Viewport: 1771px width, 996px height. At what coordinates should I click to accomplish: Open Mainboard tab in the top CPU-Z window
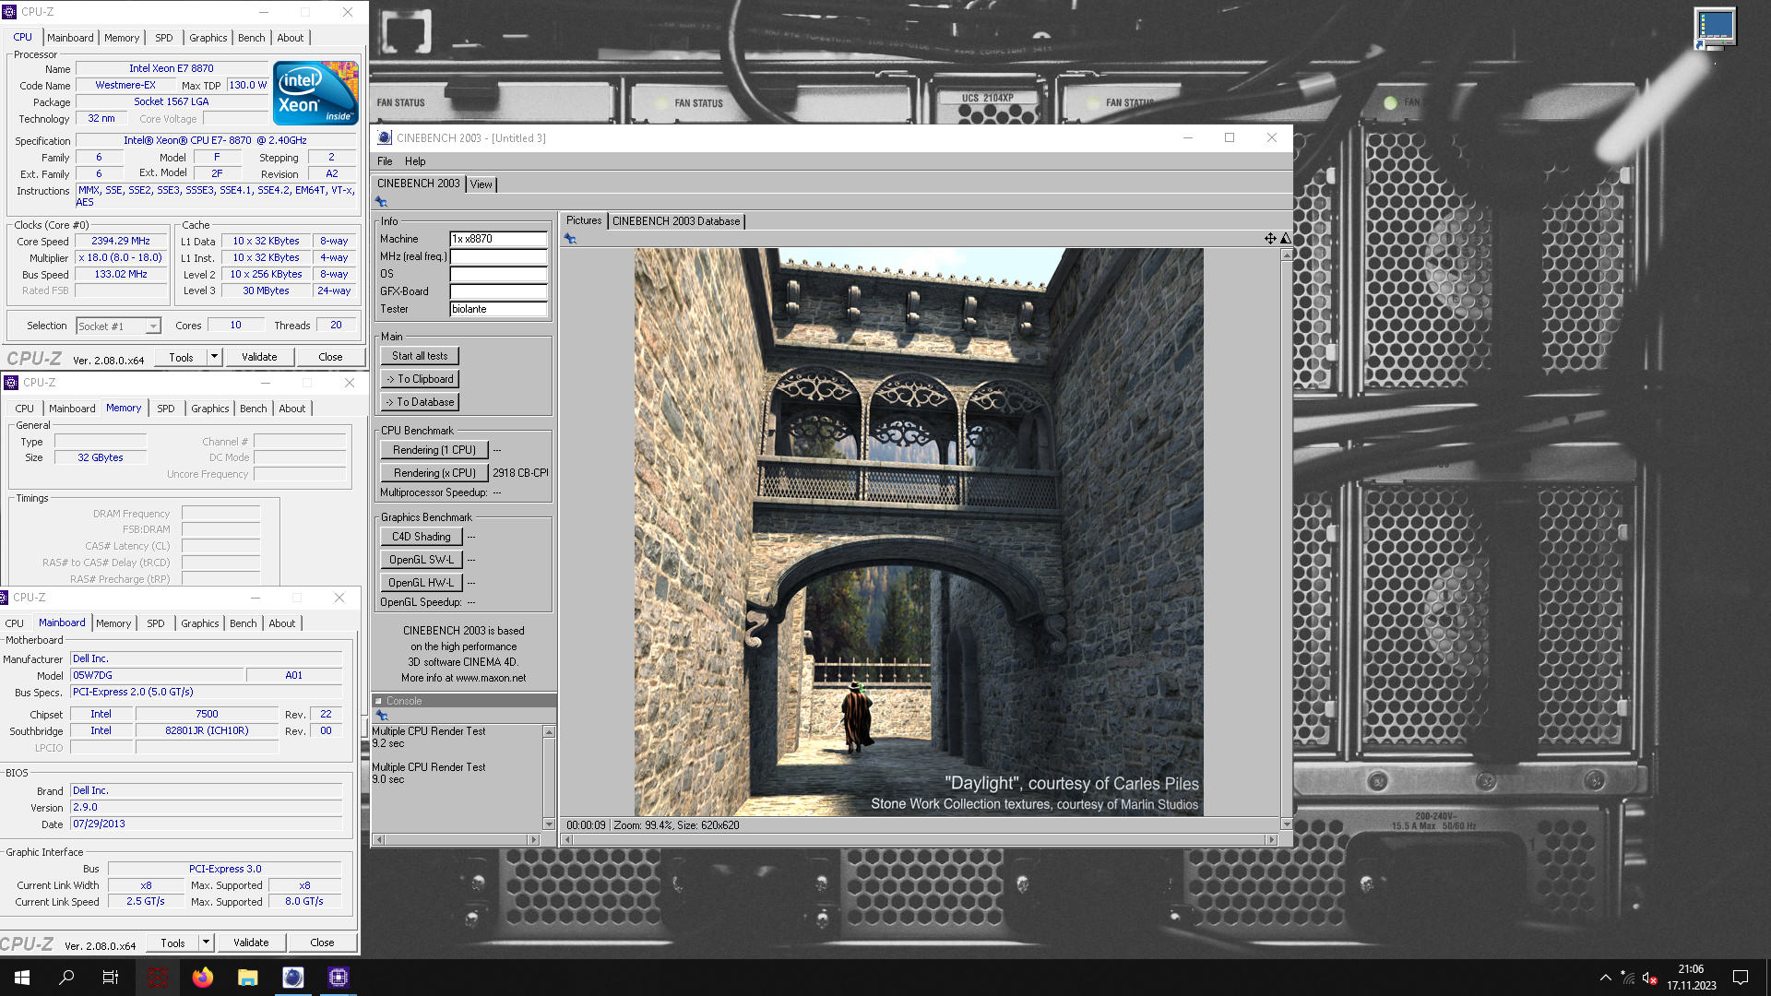coord(70,38)
